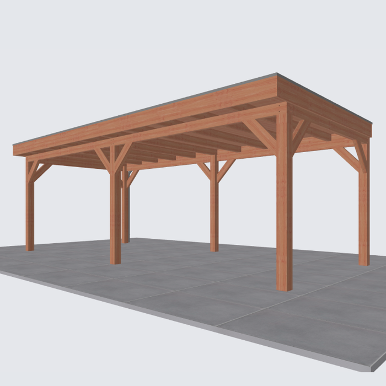This screenshot has height=386, width=386.
Task: Click the front right corner post
Action: pyautogui.click(x=284, y=221)
